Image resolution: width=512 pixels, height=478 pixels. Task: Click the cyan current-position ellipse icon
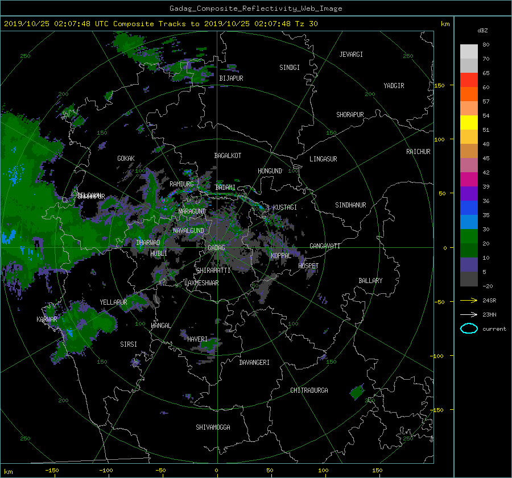click(x=469, y=329)
